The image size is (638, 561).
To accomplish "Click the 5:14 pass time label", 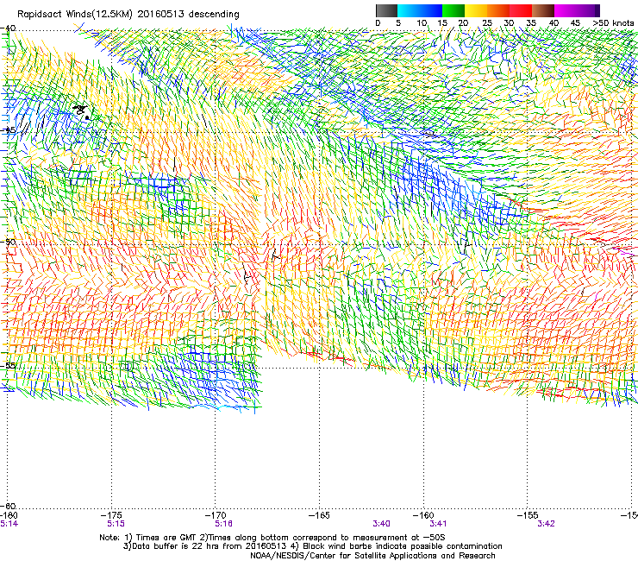I will (9, 524).
